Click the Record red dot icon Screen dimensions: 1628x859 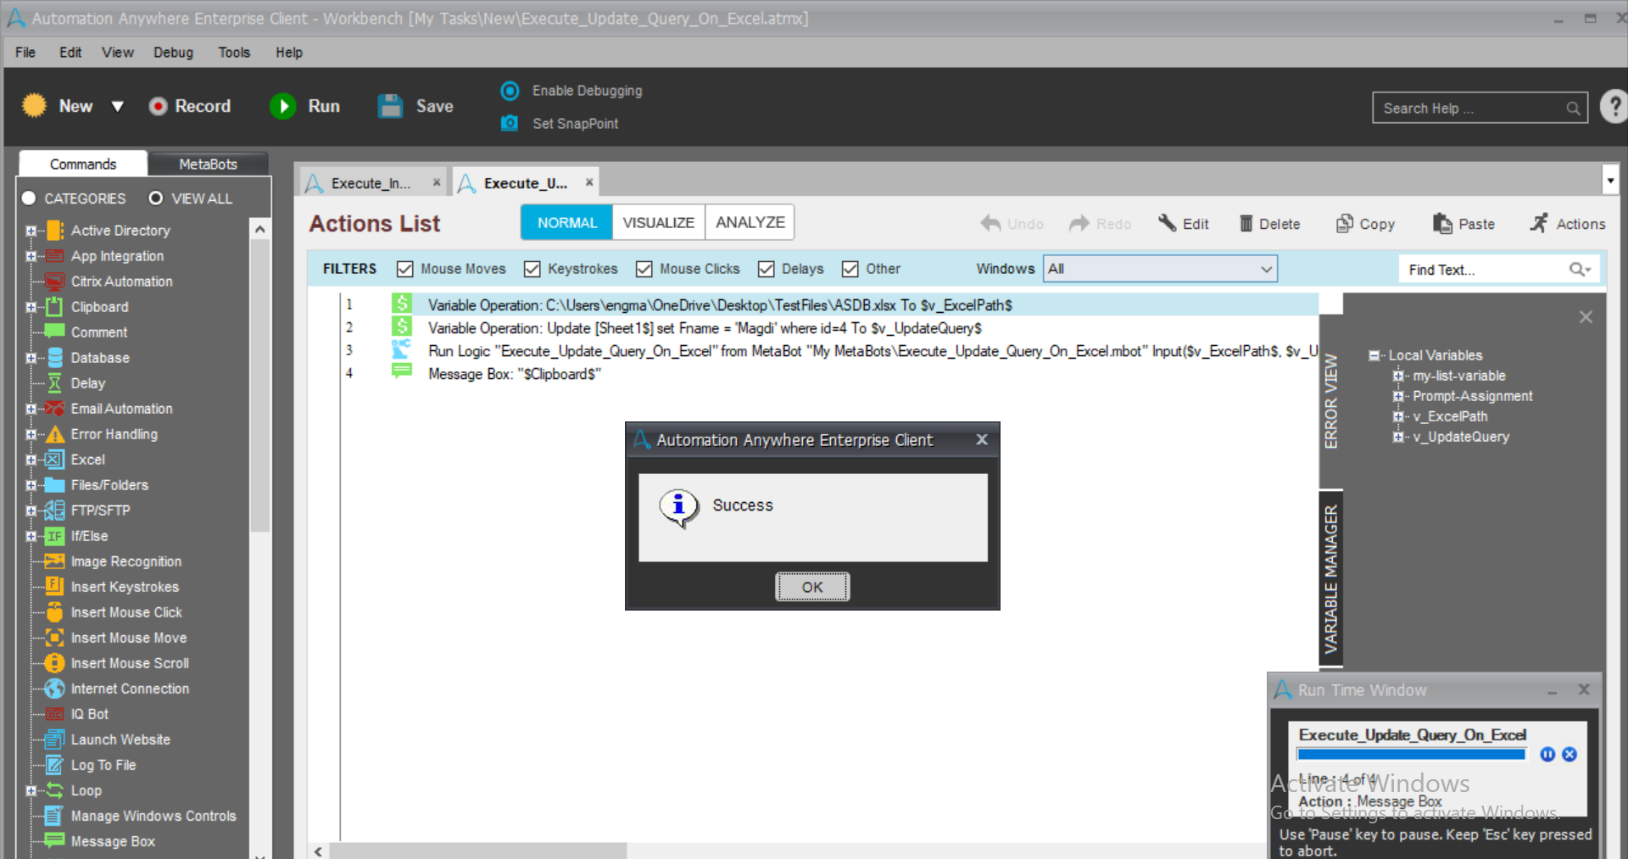click(158, 106)
